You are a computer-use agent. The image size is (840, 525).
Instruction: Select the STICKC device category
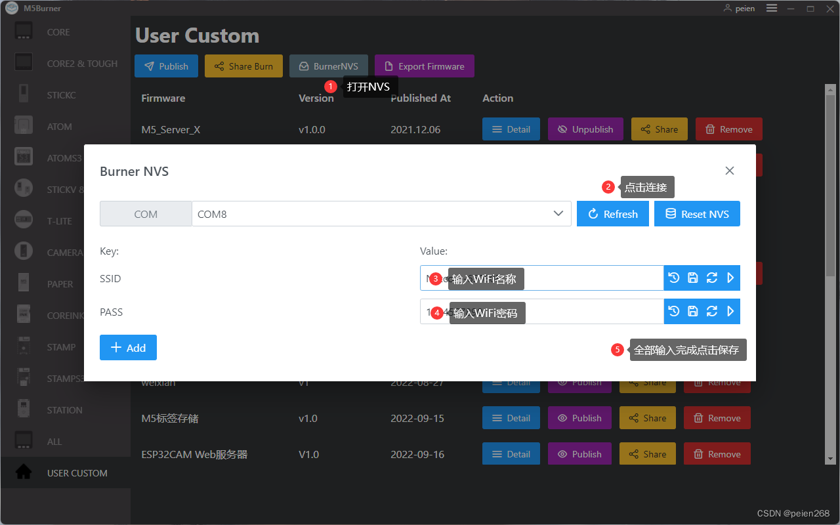point(65,95)
